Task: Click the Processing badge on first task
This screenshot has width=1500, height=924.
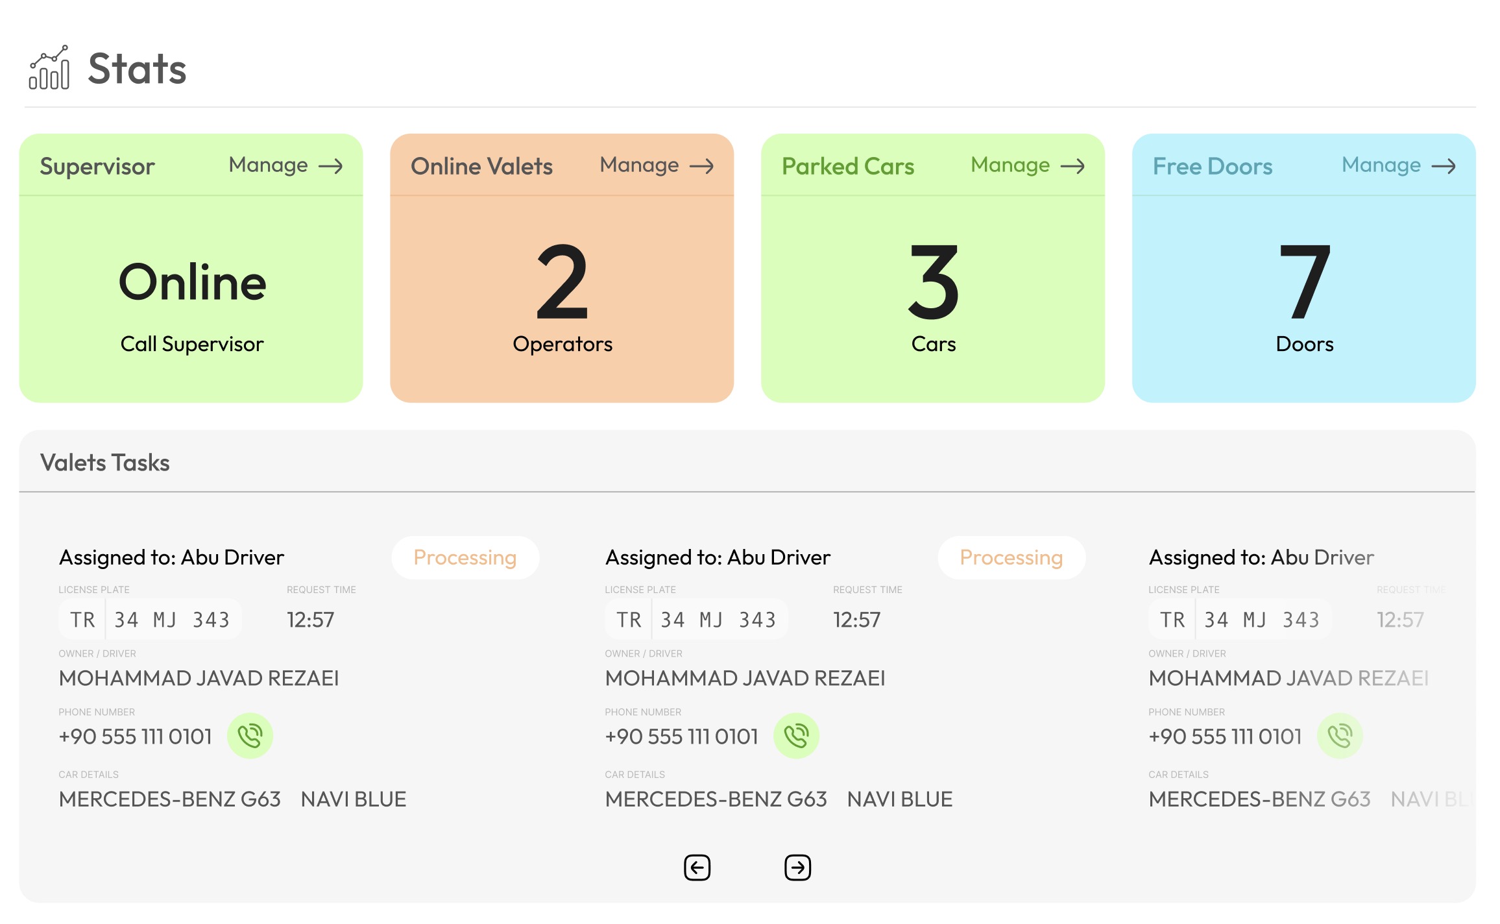Action: (x=465, y=557)
